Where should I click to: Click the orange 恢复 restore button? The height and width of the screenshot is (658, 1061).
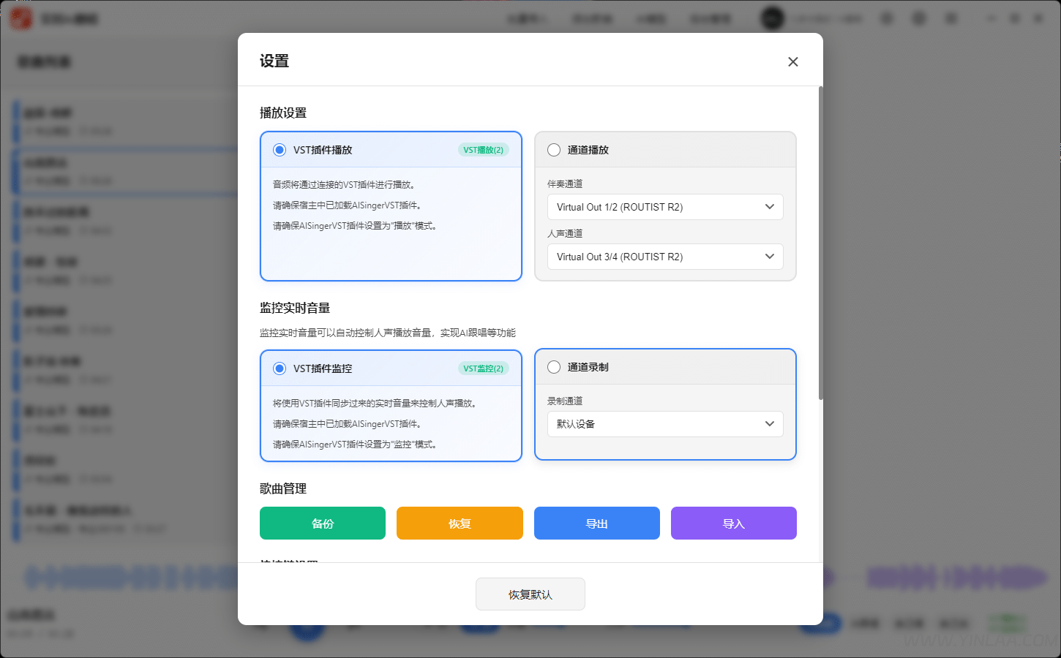tap(460, 523)
